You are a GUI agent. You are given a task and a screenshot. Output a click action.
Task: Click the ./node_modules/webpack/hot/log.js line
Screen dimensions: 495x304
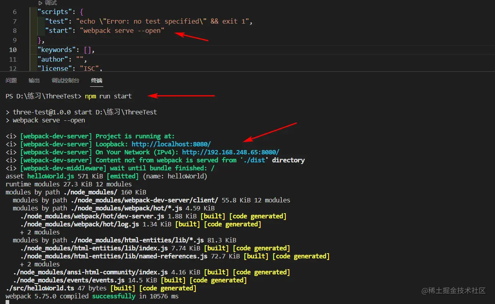pos(140,224)
